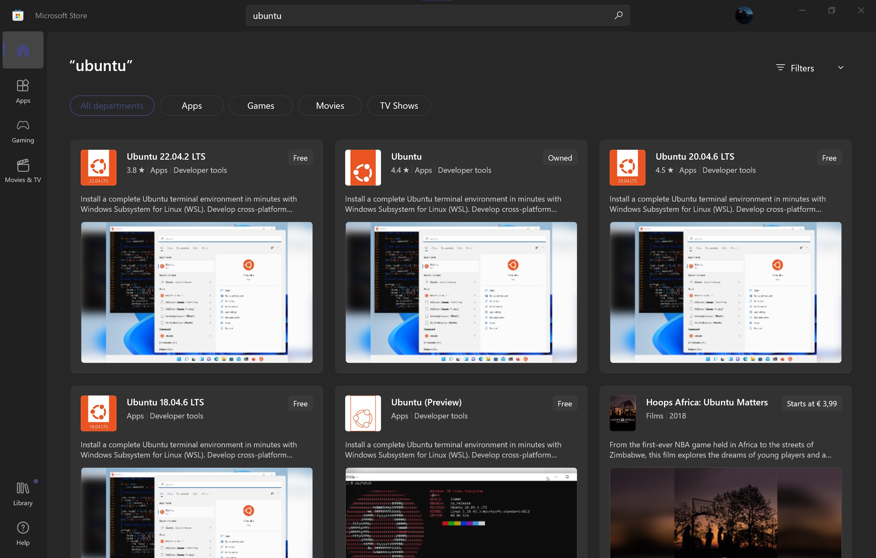Click the 4.4 star rating text
The image size is (876, 558).
[x=400, y=170]
